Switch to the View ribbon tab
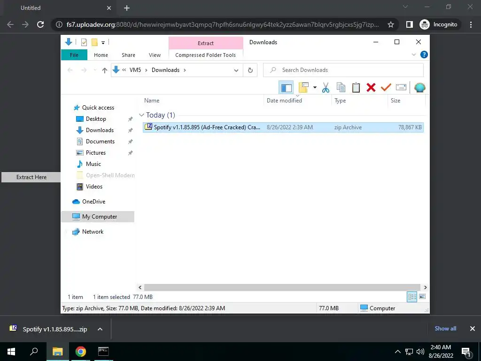 (155, 55)
